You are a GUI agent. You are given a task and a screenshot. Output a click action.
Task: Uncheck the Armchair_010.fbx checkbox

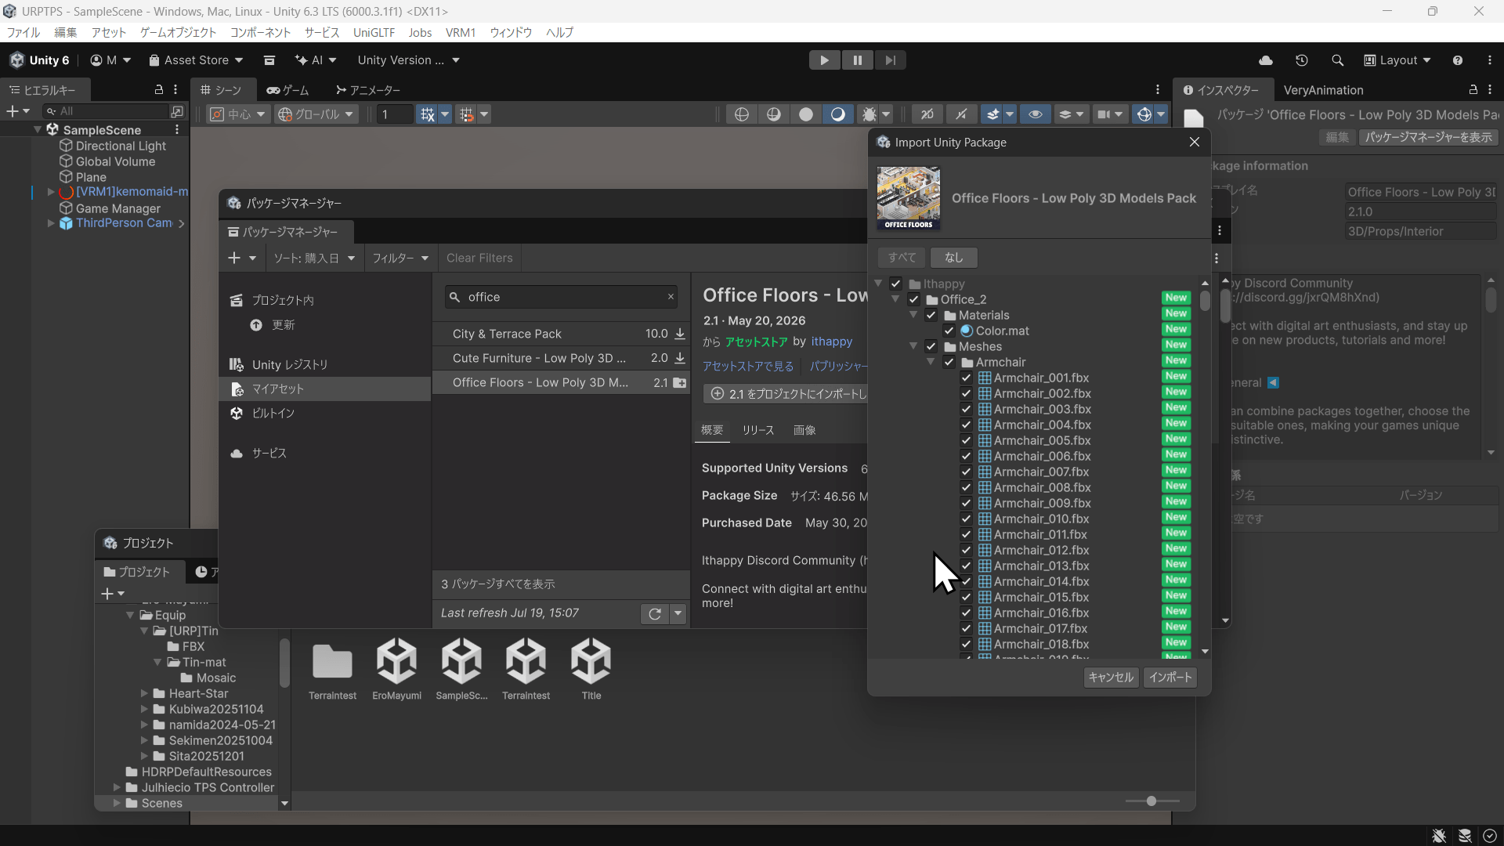pyautogui.click(x=966, y=519)
